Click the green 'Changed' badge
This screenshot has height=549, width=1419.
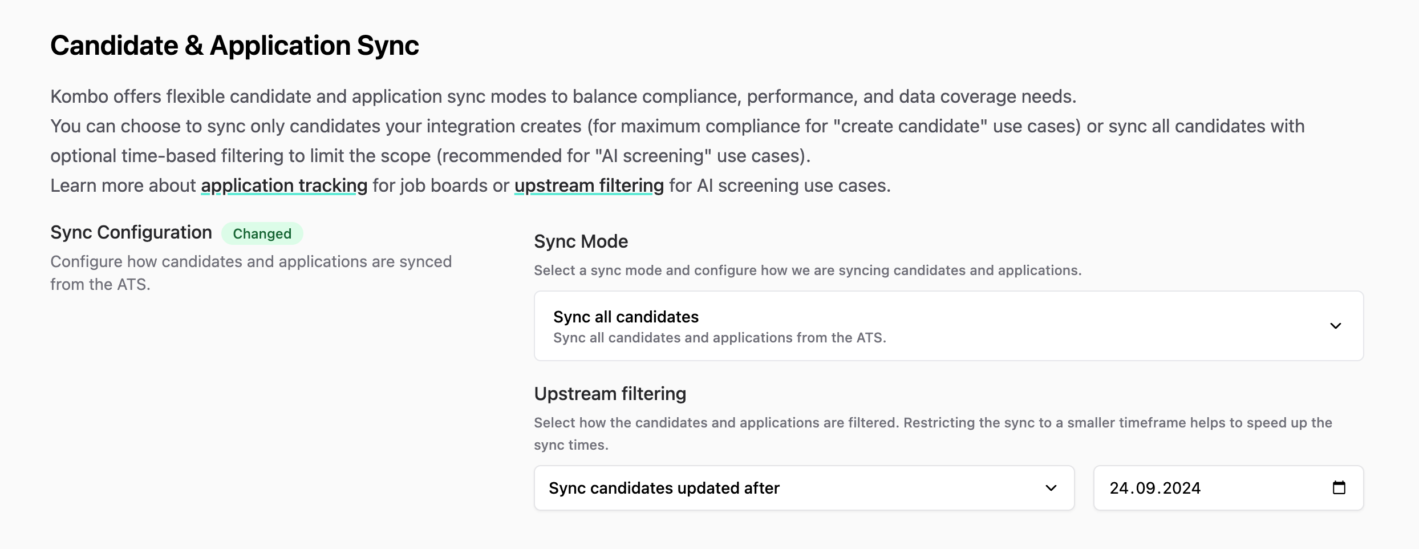point(262,233)
